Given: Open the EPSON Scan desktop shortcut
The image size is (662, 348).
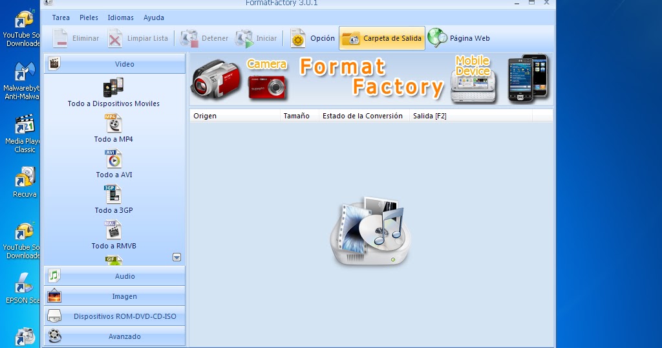Looking at the screenshot, I should tap(23, 288).
